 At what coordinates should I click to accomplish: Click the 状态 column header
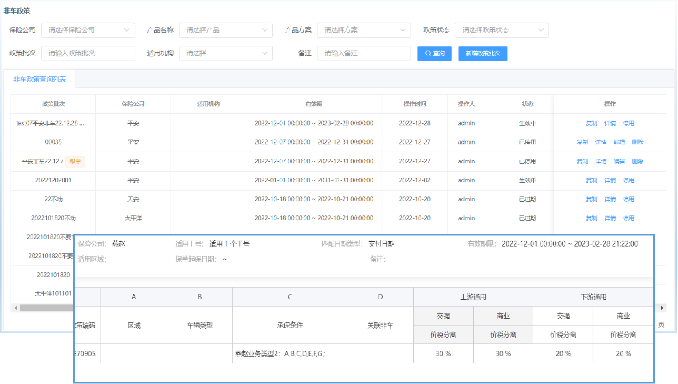point(527,104)
